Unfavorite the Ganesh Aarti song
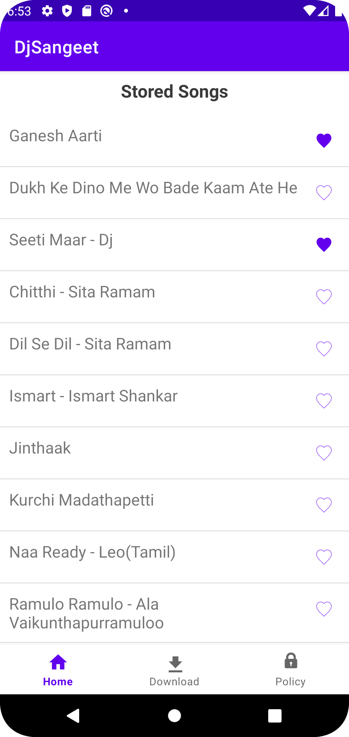Screen dimensions: 349x737 pos(324,141)
